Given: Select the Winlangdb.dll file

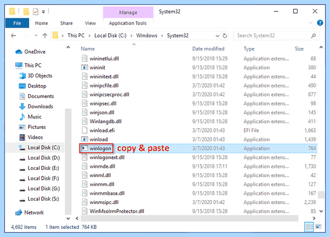Looking at the screenshot, I should tap(106, 122).
